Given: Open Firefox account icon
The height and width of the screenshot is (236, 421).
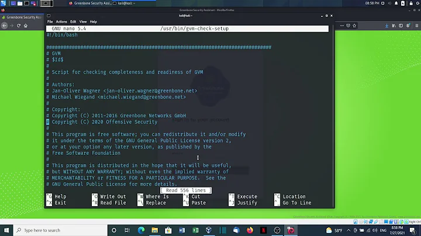Looking at the screenshot, I should (408, 26).
